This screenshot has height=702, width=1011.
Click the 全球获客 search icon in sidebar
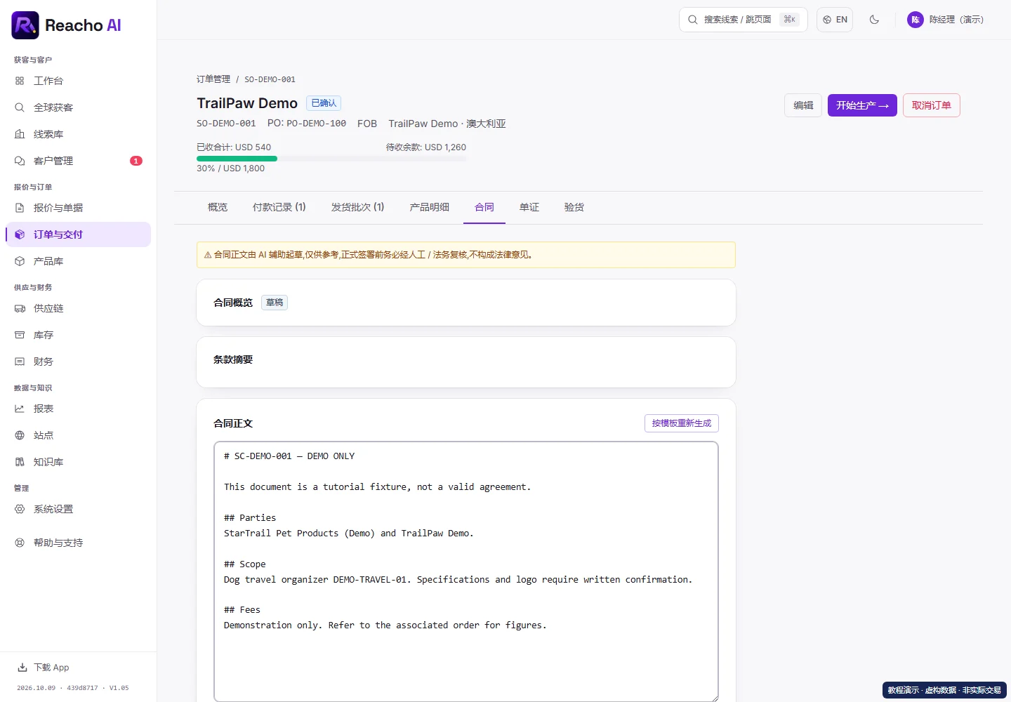[20, 107]
